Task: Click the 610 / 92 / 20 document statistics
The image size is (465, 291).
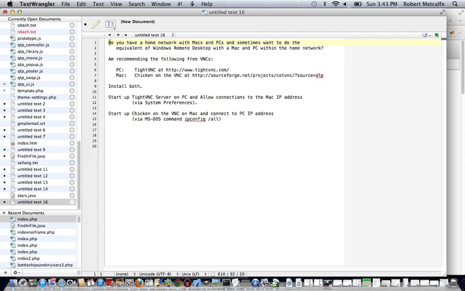Action: click(231, 274)
